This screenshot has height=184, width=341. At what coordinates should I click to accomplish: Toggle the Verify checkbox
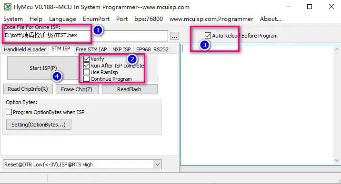[87, 59]
